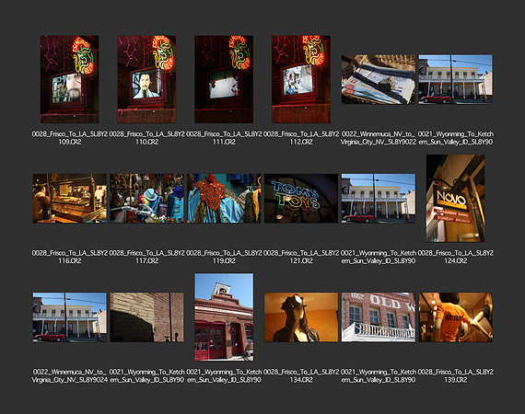The width and height of the screenshot is (525, 414).
Task: Open the food counter thumbnail 116.CR2
Action: click(x=70, y=199)
